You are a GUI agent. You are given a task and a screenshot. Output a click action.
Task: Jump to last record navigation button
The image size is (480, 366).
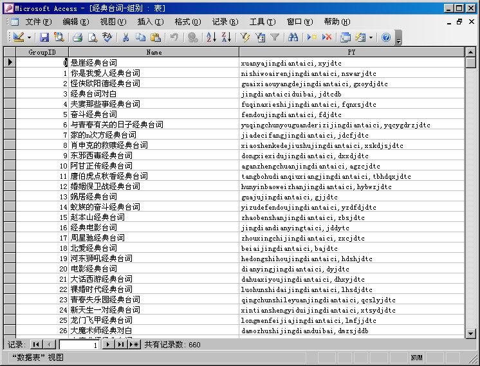click(x=121, y=345)
